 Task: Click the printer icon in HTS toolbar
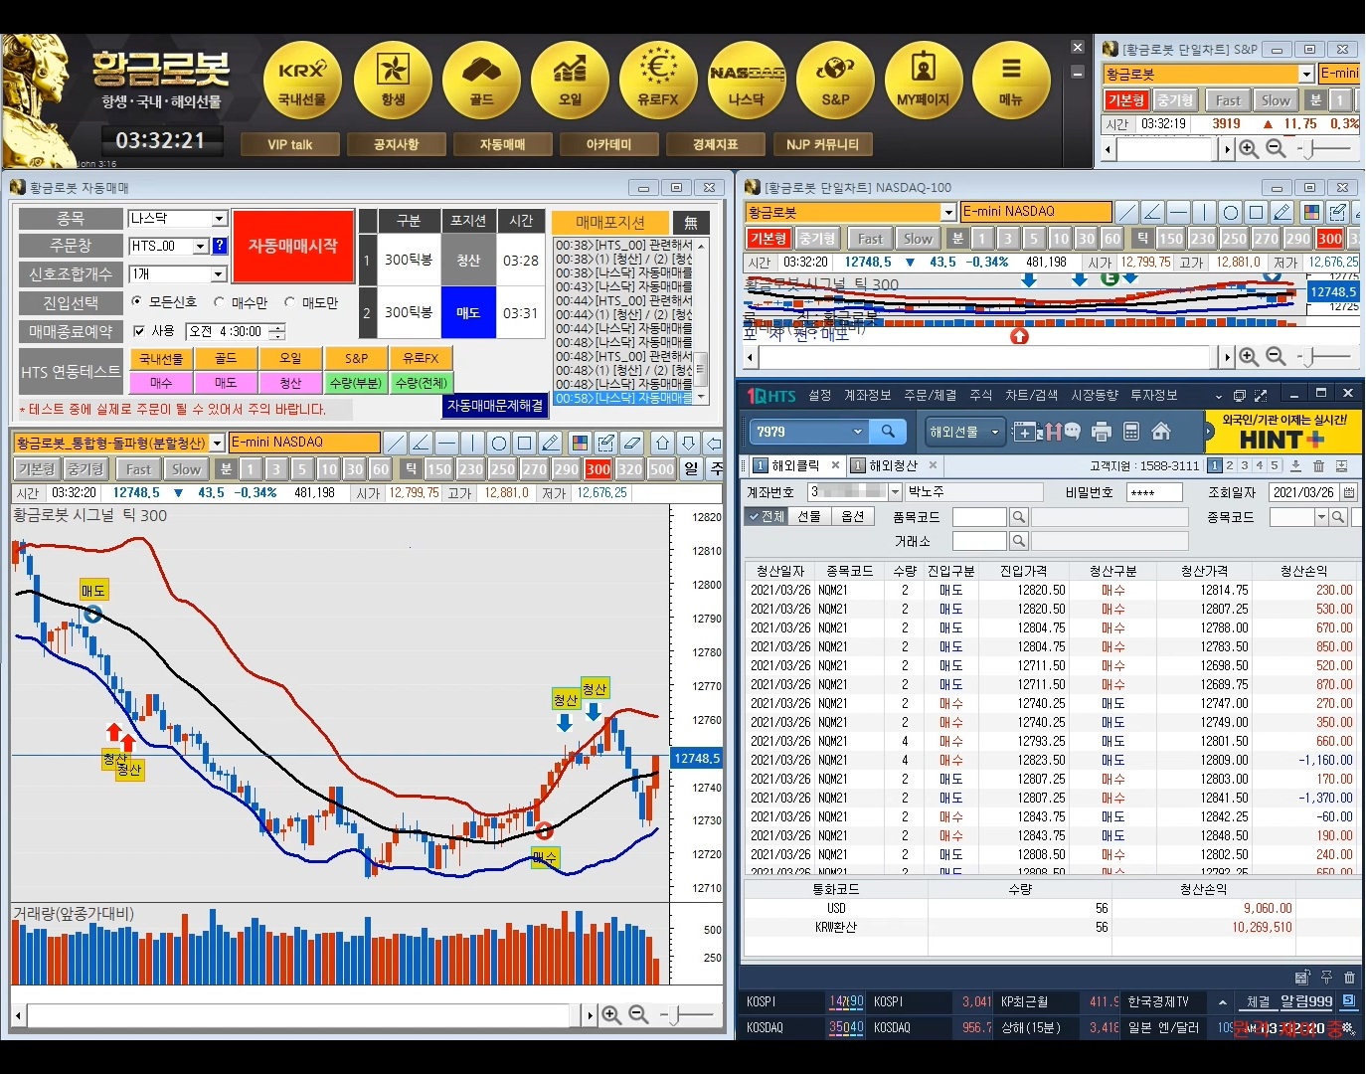click(x=1101, y=432)
